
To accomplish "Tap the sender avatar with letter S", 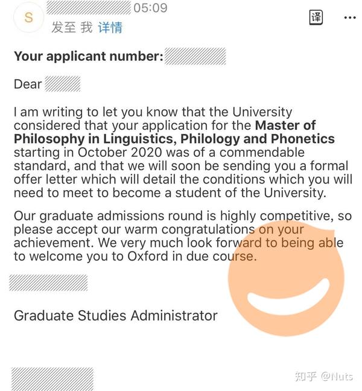I will pyautogui.click(x=29, y=17).
